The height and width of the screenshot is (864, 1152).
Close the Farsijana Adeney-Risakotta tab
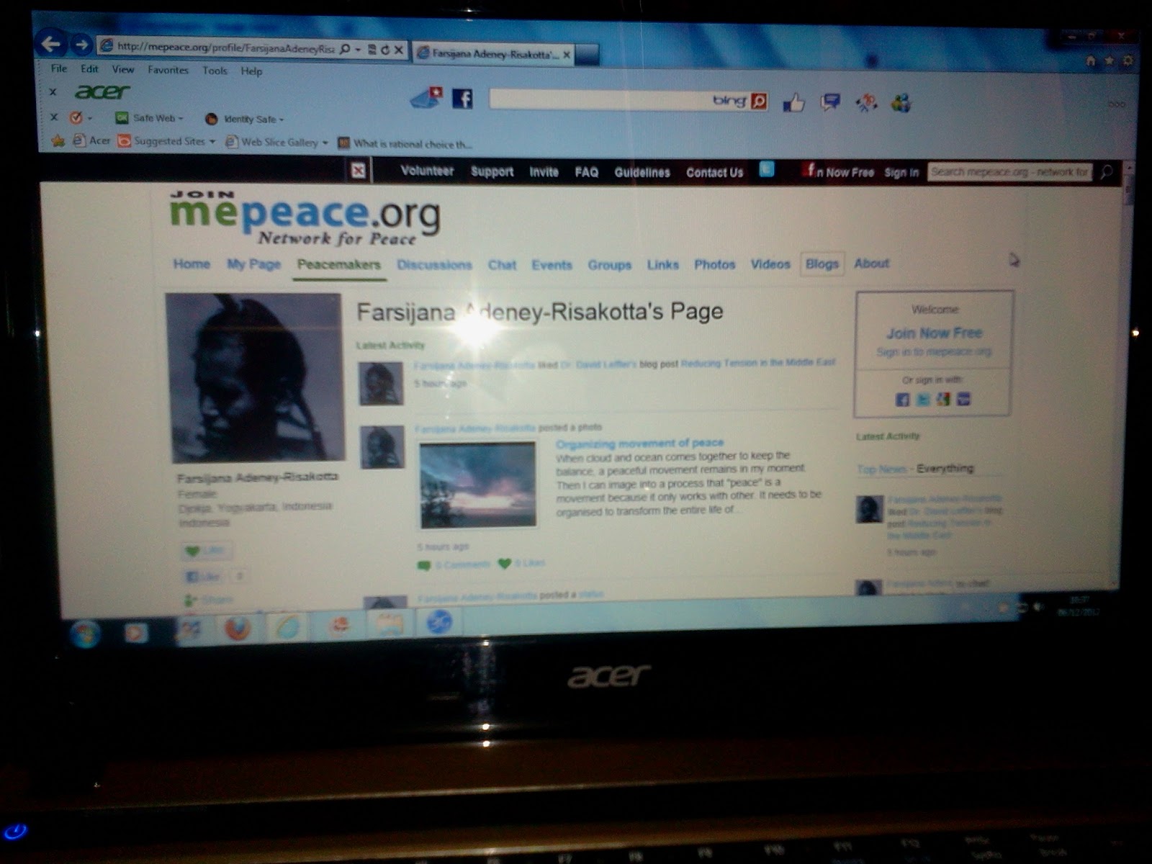[567, 55]
